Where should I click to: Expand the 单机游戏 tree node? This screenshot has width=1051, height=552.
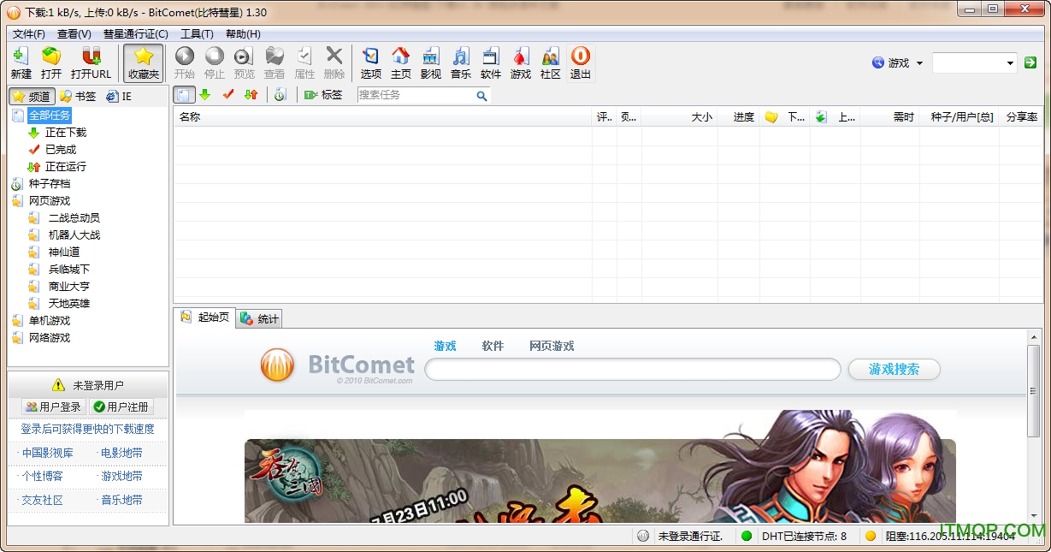(50, 321)
